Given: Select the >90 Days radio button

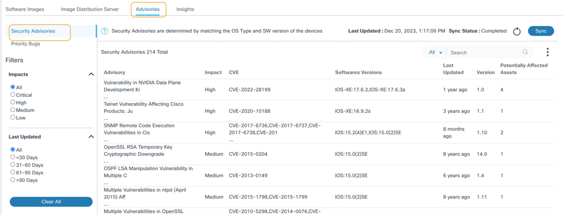Looking at the screenshot, I should coord(13,180).
